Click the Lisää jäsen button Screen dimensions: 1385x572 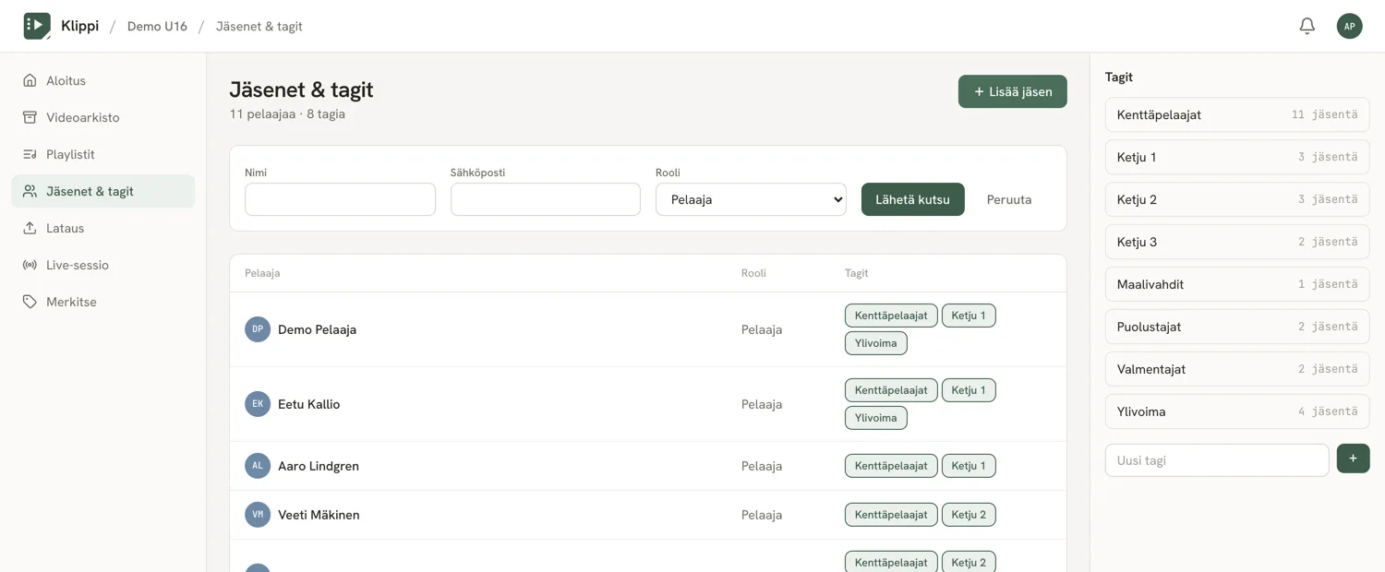(x=1013, y=91)
